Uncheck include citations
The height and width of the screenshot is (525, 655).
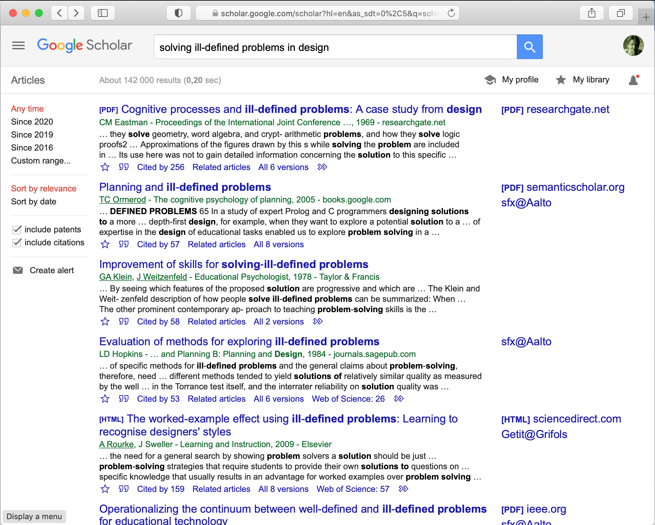coord(17,243)
